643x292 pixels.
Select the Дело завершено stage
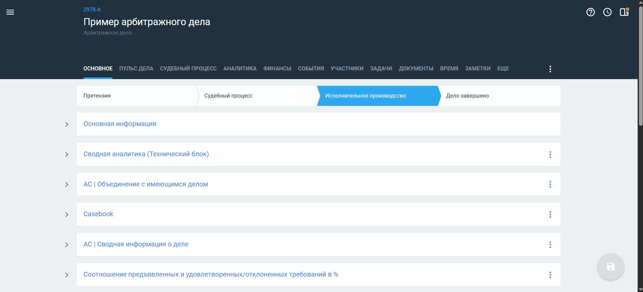467,96
